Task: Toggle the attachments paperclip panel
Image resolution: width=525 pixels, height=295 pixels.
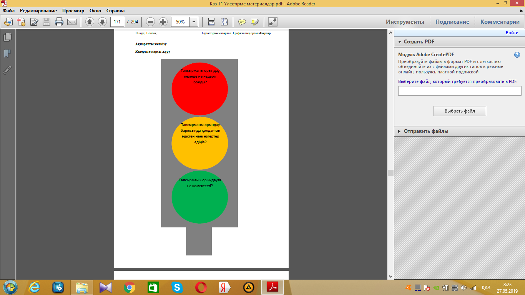Action: point(7,70)
